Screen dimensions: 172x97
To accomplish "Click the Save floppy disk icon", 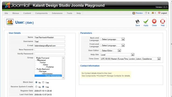I will [137, 22].
